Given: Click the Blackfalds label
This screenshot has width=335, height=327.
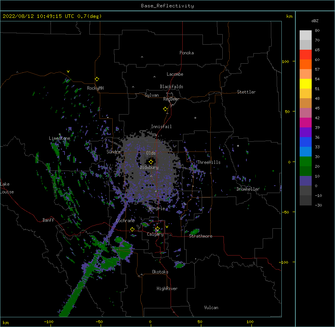Looking at the screenshot, I should 171,87.
